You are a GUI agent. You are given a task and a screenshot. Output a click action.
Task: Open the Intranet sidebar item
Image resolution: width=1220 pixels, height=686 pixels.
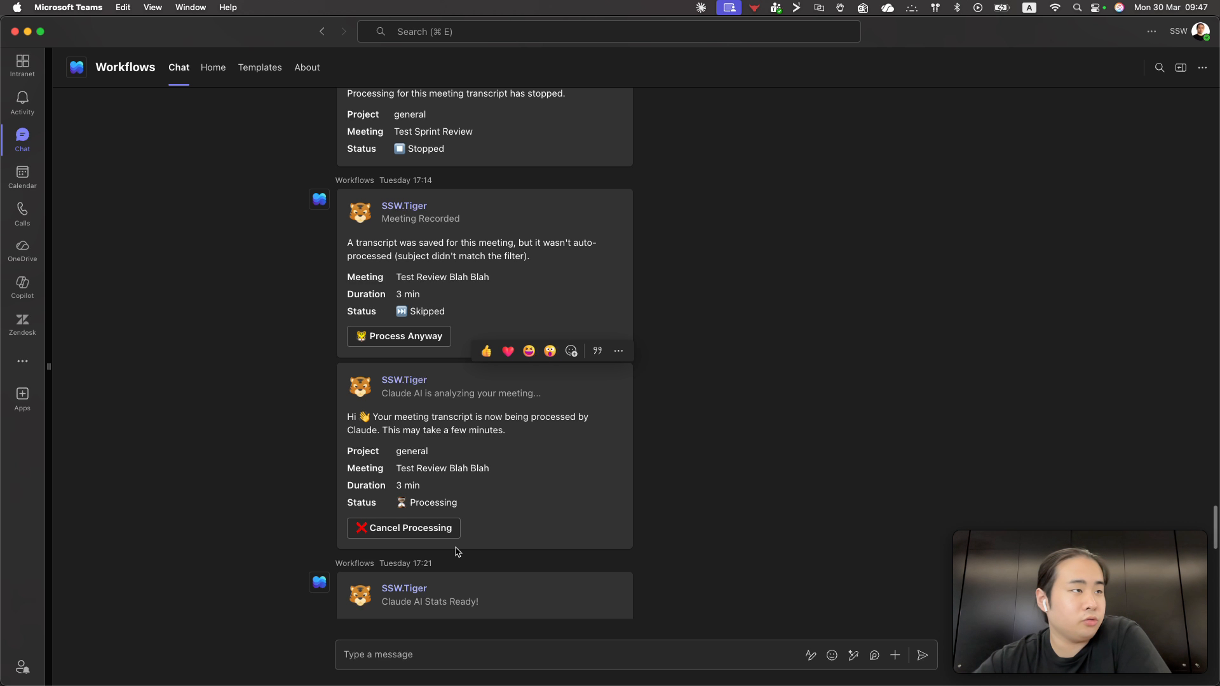coord(22,65)
